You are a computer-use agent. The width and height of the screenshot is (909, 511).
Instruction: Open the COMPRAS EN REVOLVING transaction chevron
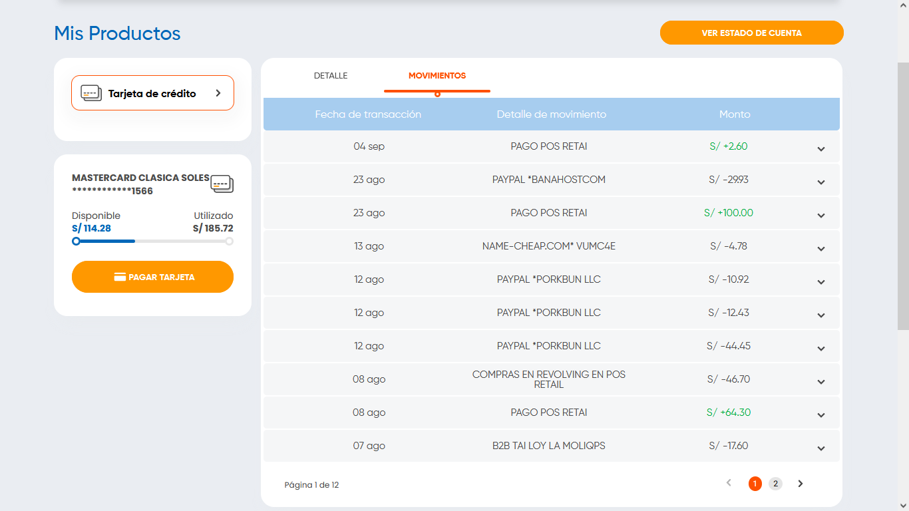pyautogui.click(x=821, y=382)
